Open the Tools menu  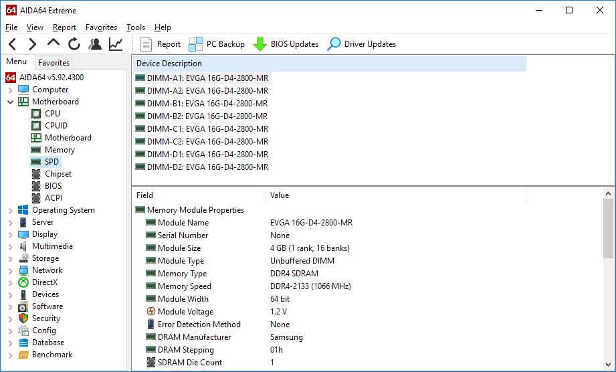(136, 27)
